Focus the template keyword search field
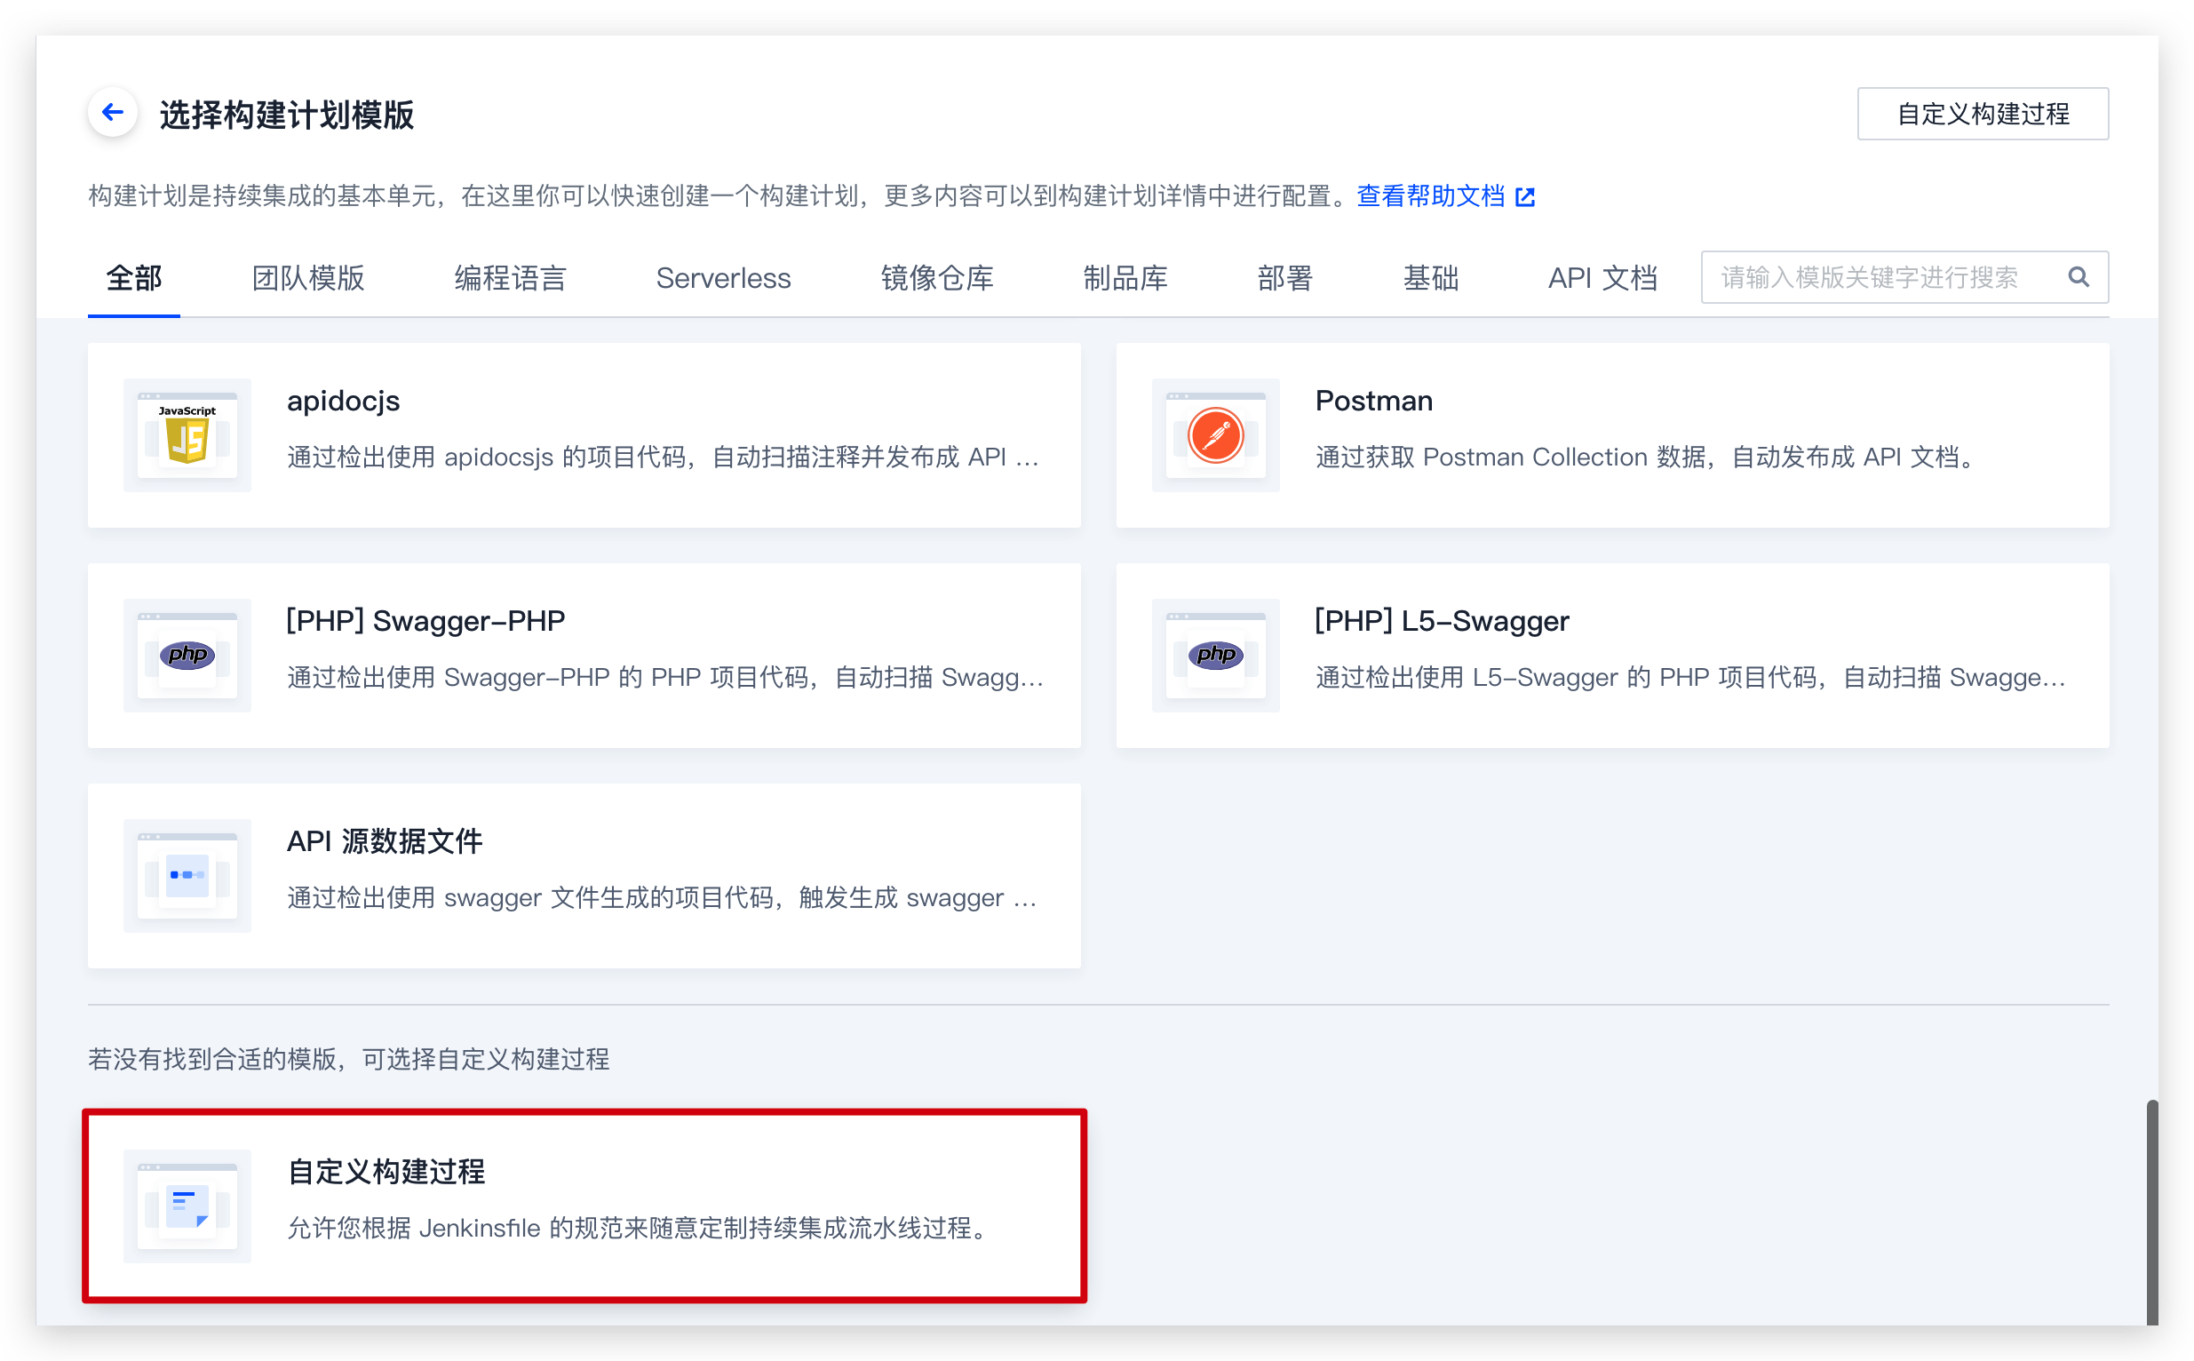Screen dimensions: 2194x1361 1904,277
